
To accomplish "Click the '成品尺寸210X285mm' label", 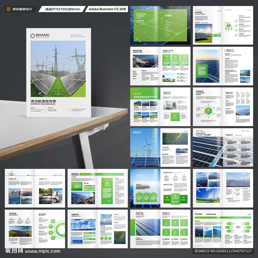I will pyautogui.click(x=62, y=9).
